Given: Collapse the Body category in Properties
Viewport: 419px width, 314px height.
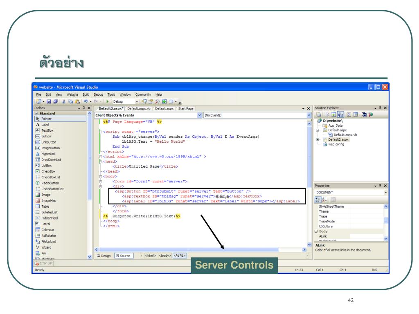Looking at the screenshot, I should [x=316, y=231].
